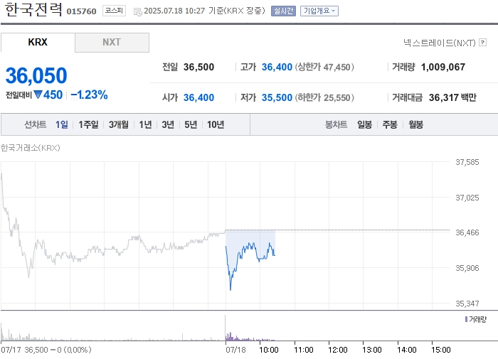Image resolution: width=498 pixels, height=359 pixels.
Task: Click the 저가 value 35,500
Action: [277, 97]
